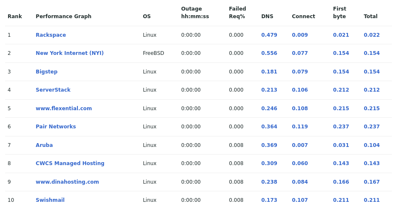Click flexential Total value 0.215
Image resolution: width=397 pixels, height=209 pixels.
[372, 109]
